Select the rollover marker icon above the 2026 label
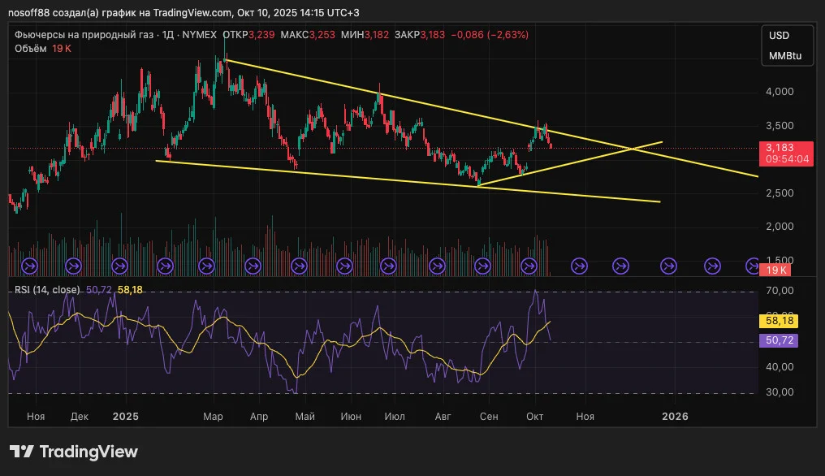The width and height of the screenshot is (825, 476). pyautogui.click(x=669, y=266)
